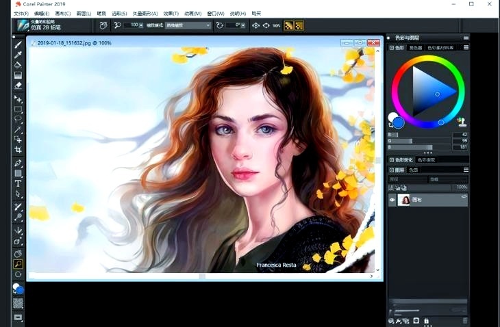Click the 100% zoom reset button
This screenshot has width=500, height=327.
coord(277,25)
